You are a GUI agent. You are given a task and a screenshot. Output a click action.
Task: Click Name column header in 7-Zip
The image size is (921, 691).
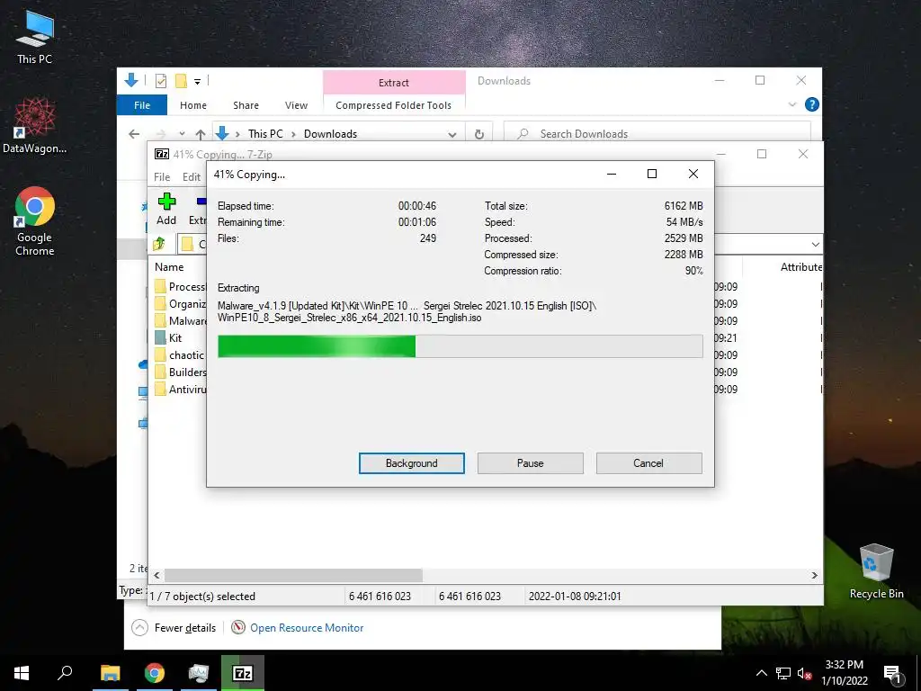coord(169,266)
